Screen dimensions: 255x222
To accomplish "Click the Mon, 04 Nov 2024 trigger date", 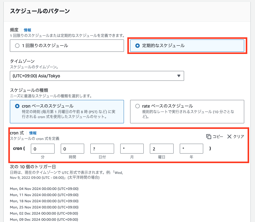I will [x=44, y=189].
